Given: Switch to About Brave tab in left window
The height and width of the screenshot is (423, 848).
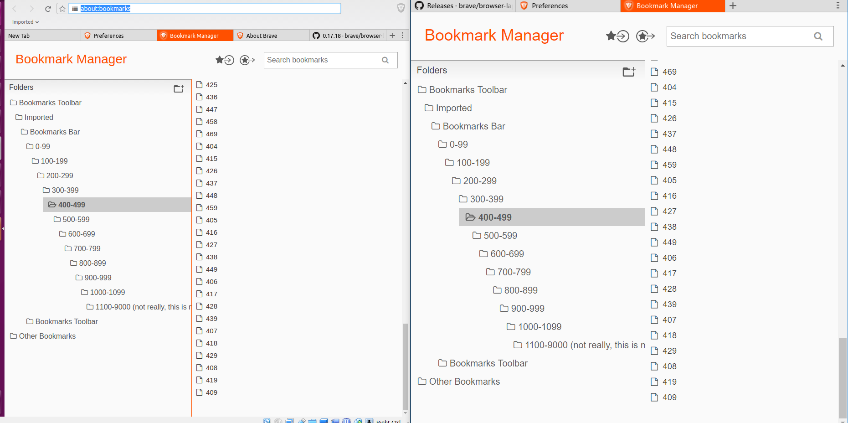Looking at the screenshot, I should (272, 36).
